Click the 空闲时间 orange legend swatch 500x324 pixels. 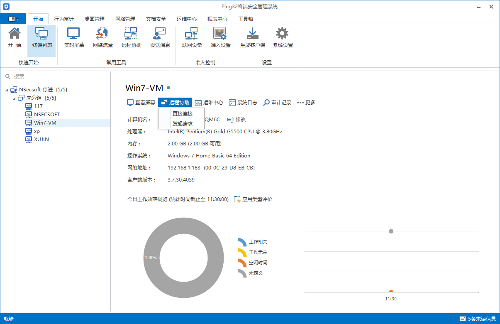tap(242, 263)
